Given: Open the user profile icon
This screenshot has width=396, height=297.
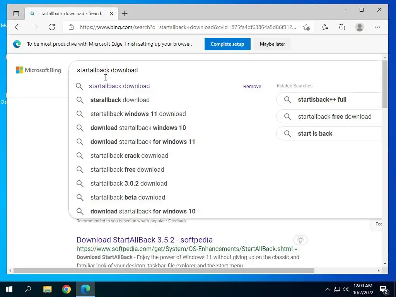Looking at the screenshot, I should tap(359, 27).
